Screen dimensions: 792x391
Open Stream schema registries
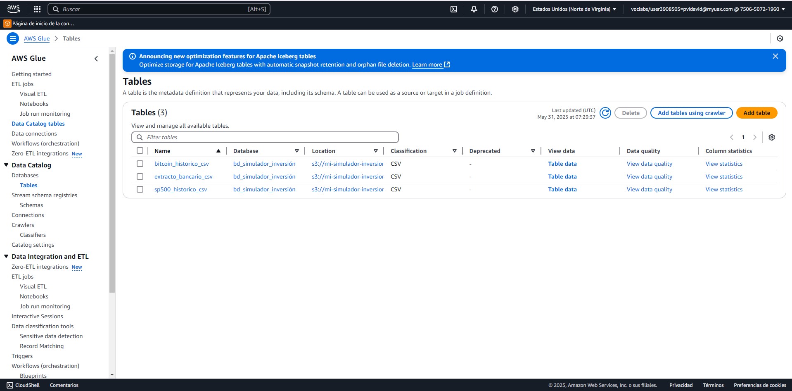[x=44, y=195]
